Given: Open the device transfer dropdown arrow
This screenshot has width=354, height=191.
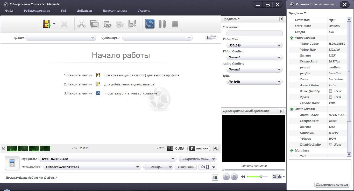Looking at the screenshot, I should 214,167.
